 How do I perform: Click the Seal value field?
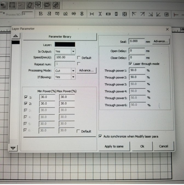pos(137,41)
